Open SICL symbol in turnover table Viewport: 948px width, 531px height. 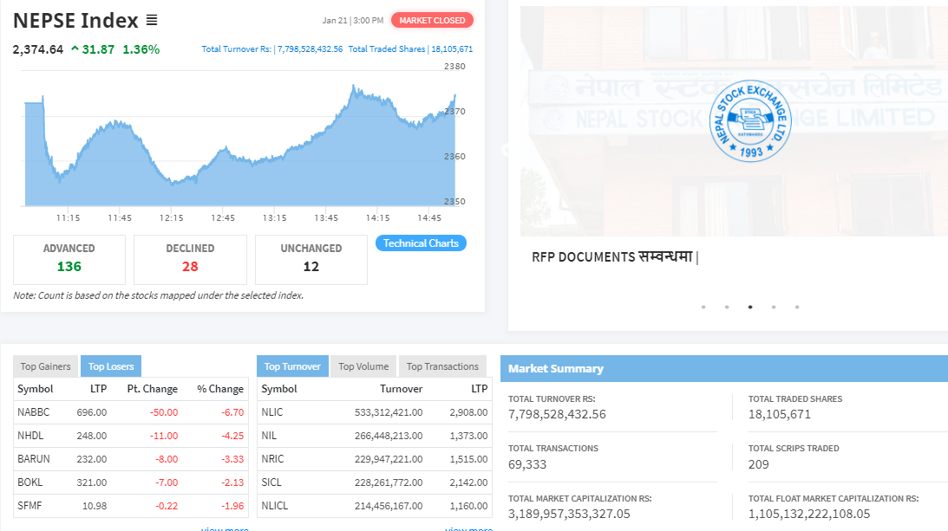pyautogui.click(x=271, y=482)
